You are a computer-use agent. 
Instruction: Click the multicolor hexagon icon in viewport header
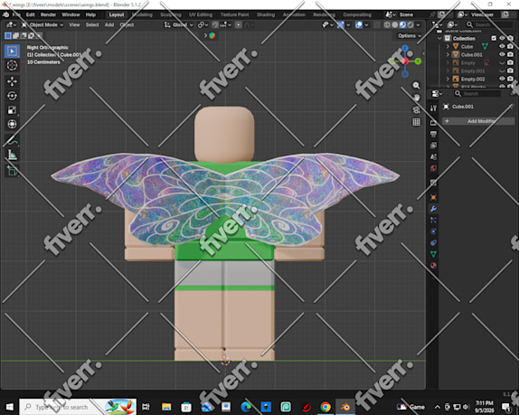(212, 36)
